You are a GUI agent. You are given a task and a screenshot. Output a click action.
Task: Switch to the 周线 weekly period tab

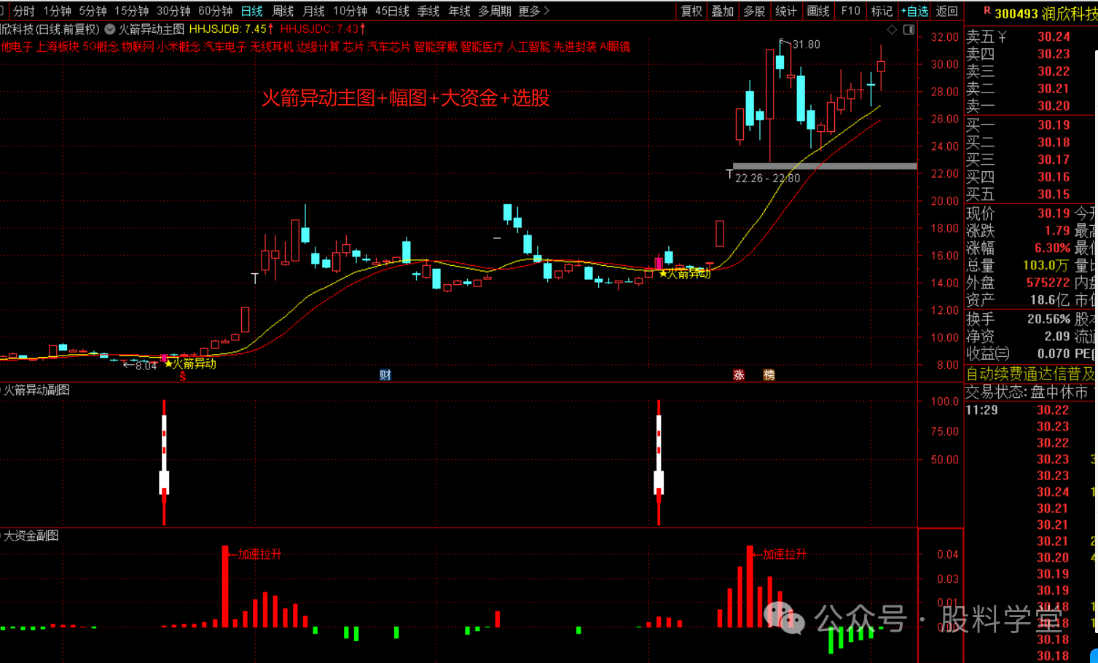pos(283,11)
